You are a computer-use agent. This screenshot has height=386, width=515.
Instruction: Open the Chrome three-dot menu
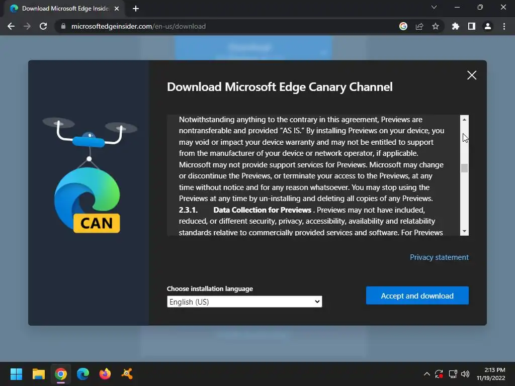tap(504, 26)
